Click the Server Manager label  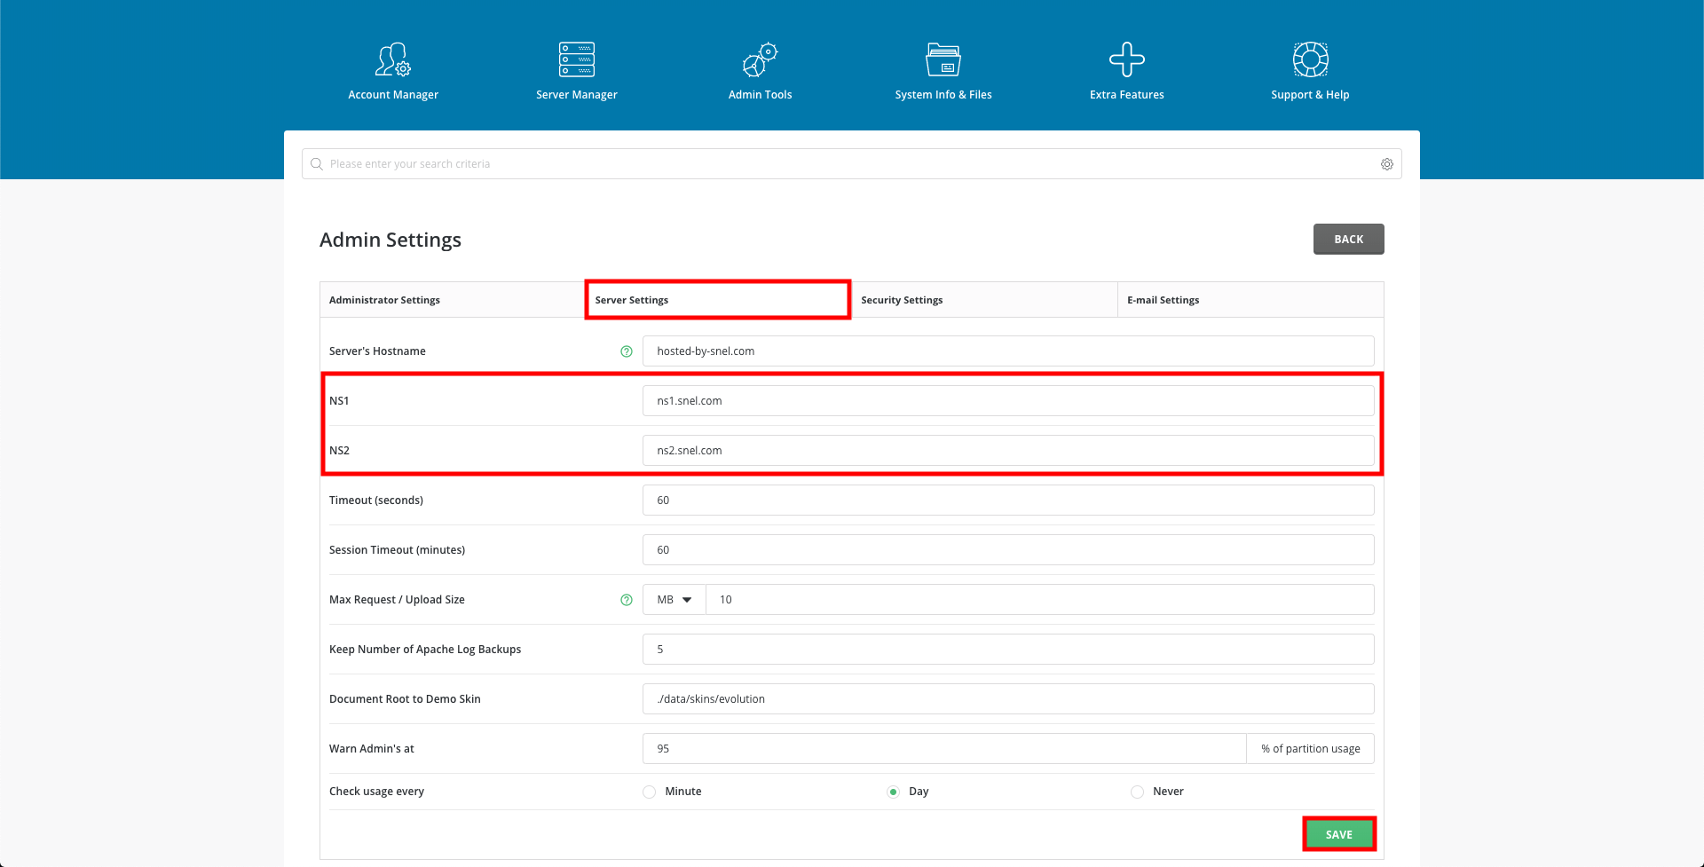pyautogui.click(x=577, y=95)
